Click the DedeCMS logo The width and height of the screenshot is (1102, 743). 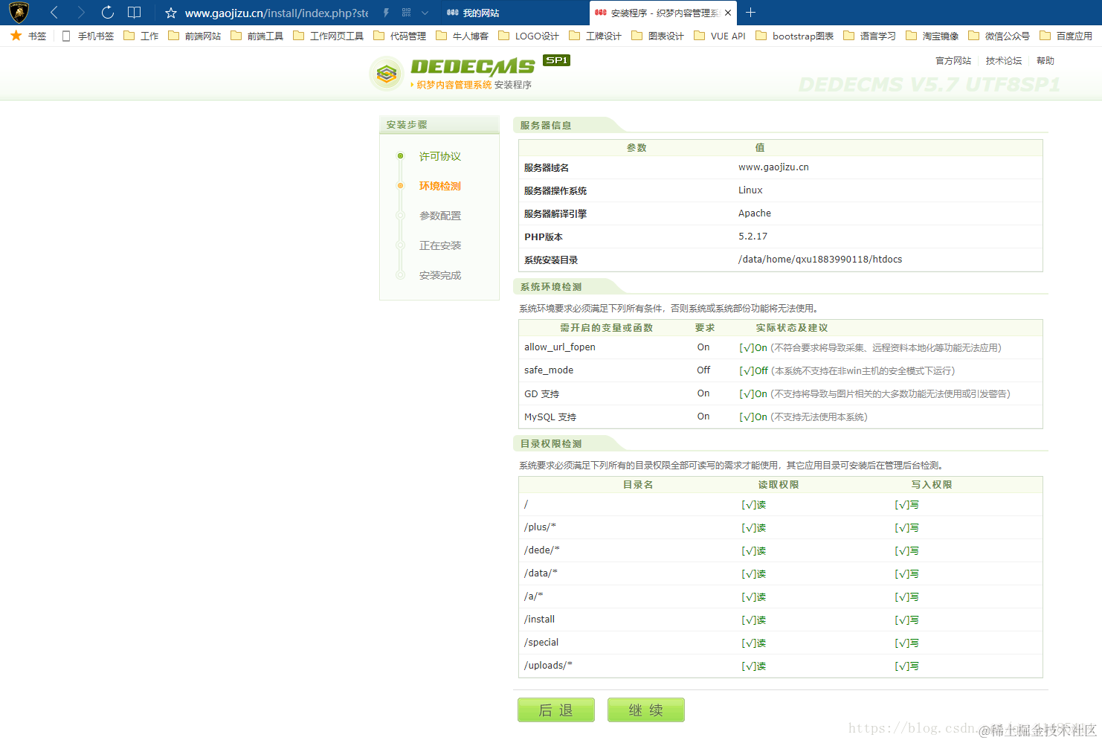(x=468, y=73)
